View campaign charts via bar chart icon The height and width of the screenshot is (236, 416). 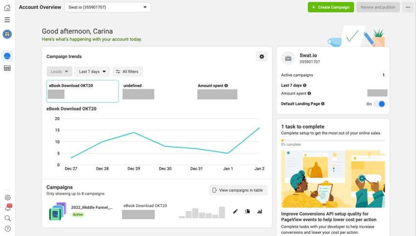tap(260, 212)
